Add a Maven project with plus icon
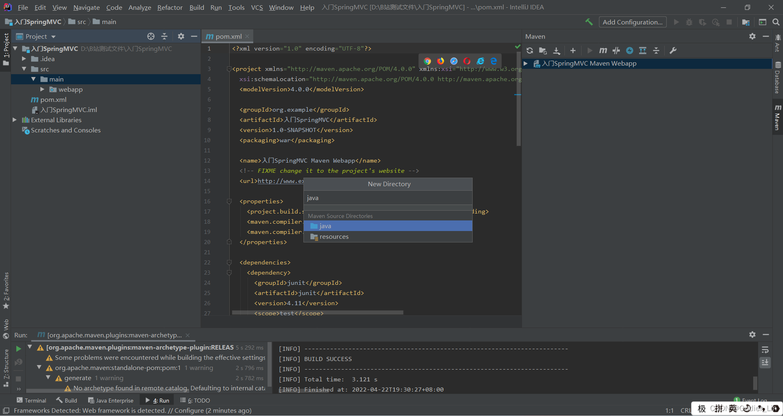783x416 pixels. [x=573, y=51]
